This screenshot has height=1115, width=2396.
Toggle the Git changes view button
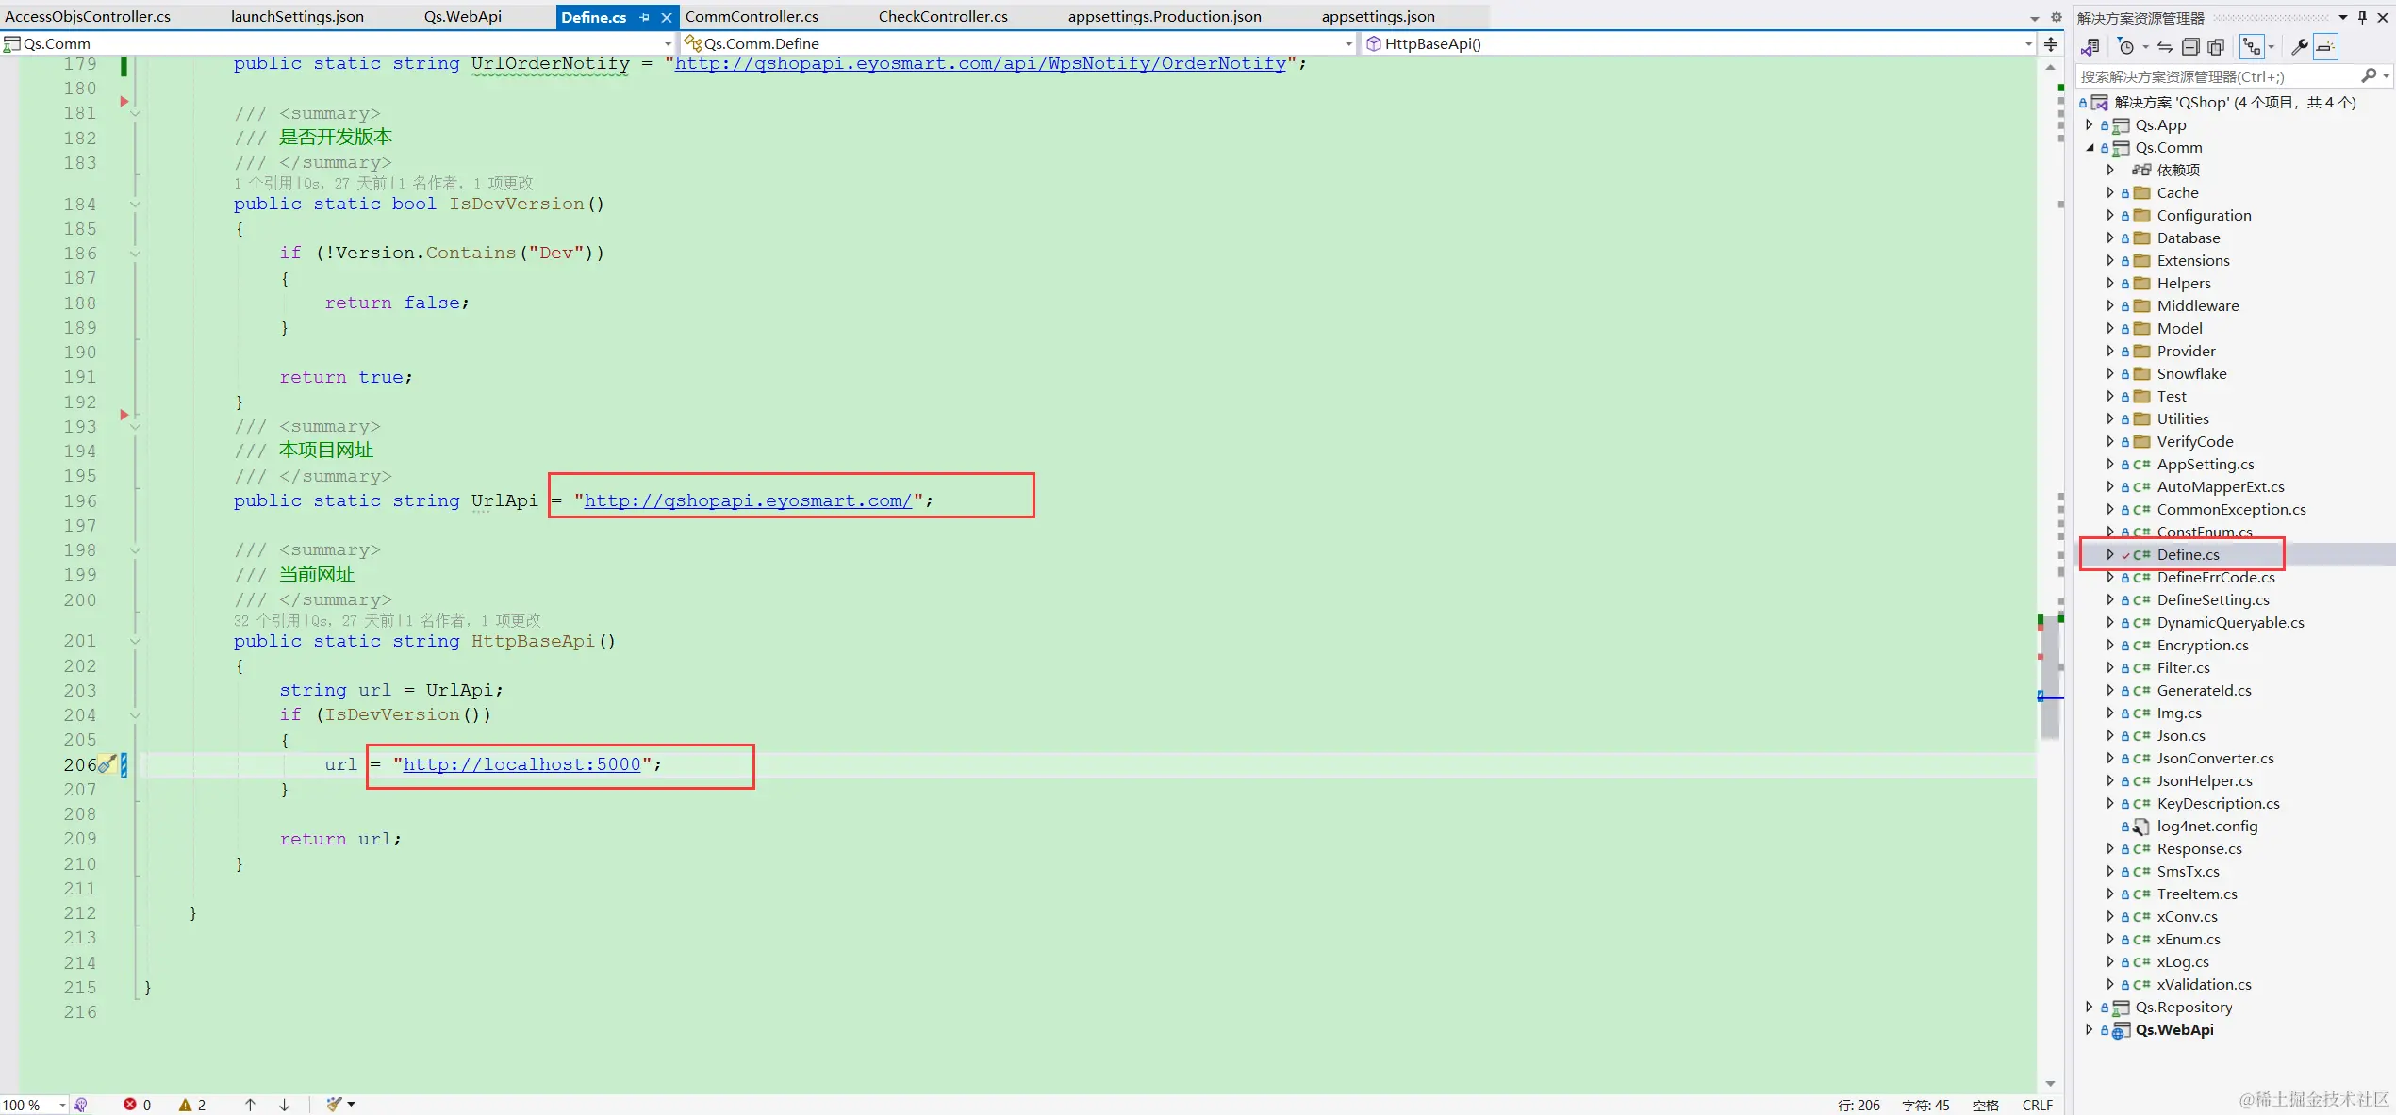[2252, 47]
